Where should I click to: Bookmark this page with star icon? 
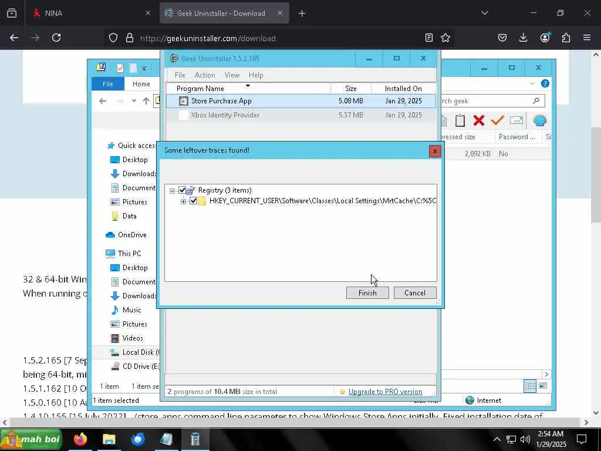(x=445, y=38)
